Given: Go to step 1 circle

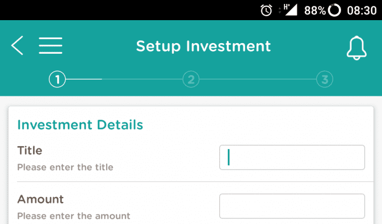Looking at the screenshot, I should point(57,80).
